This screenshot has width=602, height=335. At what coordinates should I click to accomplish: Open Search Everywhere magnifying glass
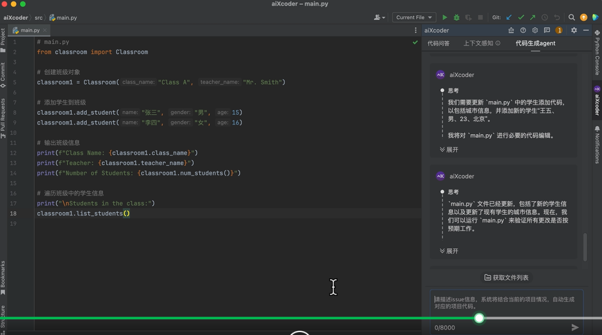point(572,18)
